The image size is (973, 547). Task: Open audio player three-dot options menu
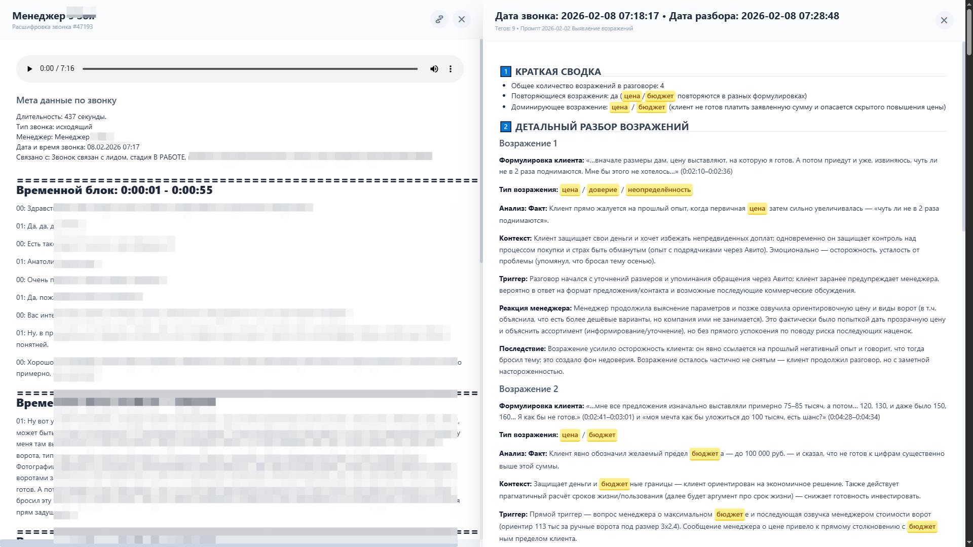[x=451, y=69]
